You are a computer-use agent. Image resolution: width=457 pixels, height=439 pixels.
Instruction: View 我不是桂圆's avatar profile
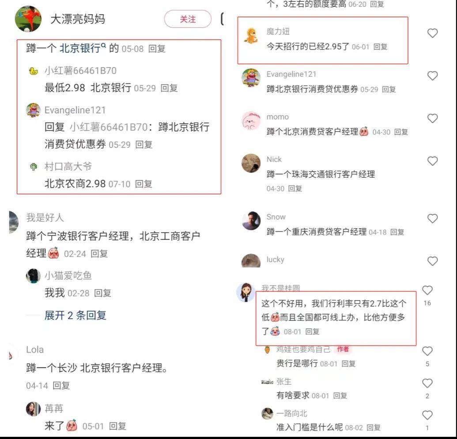pyautogui.click(x=246, y=292)
